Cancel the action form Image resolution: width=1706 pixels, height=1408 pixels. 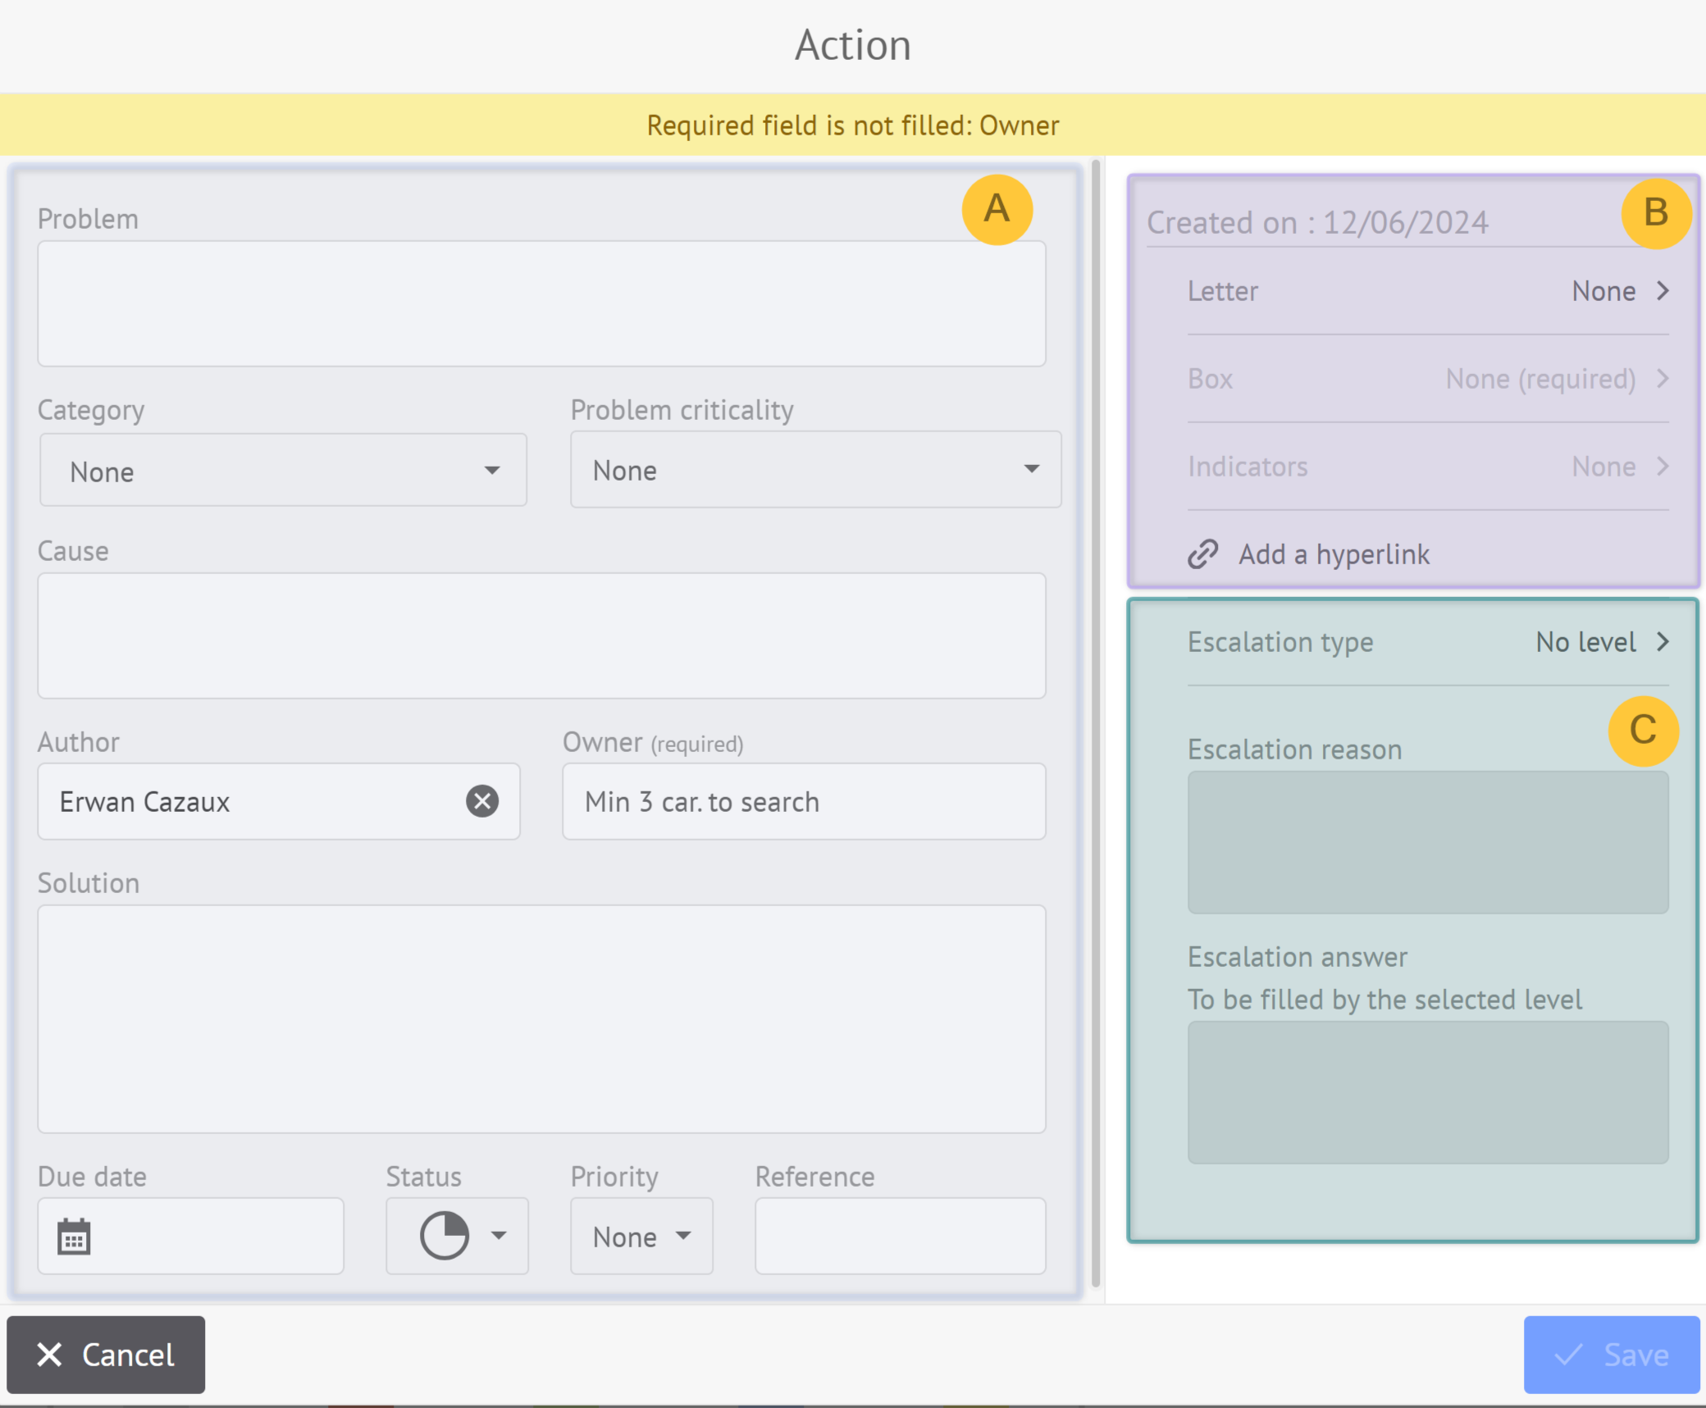(106, 1355)
